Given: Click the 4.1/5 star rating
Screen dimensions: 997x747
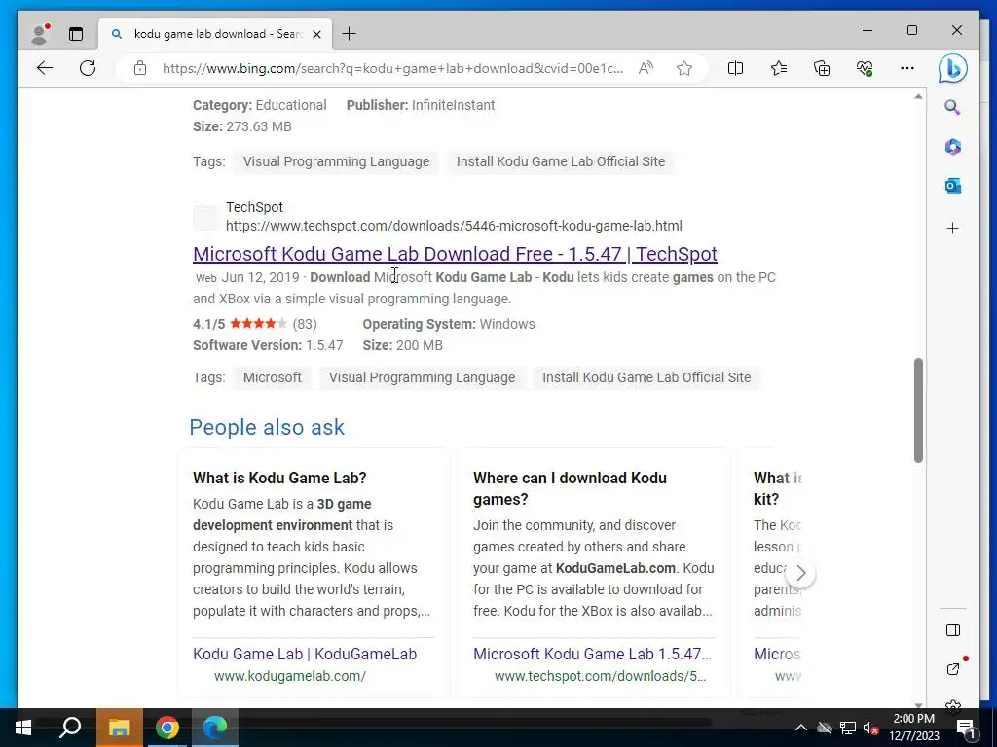Looking at the screenshot, I should [254, 324].
